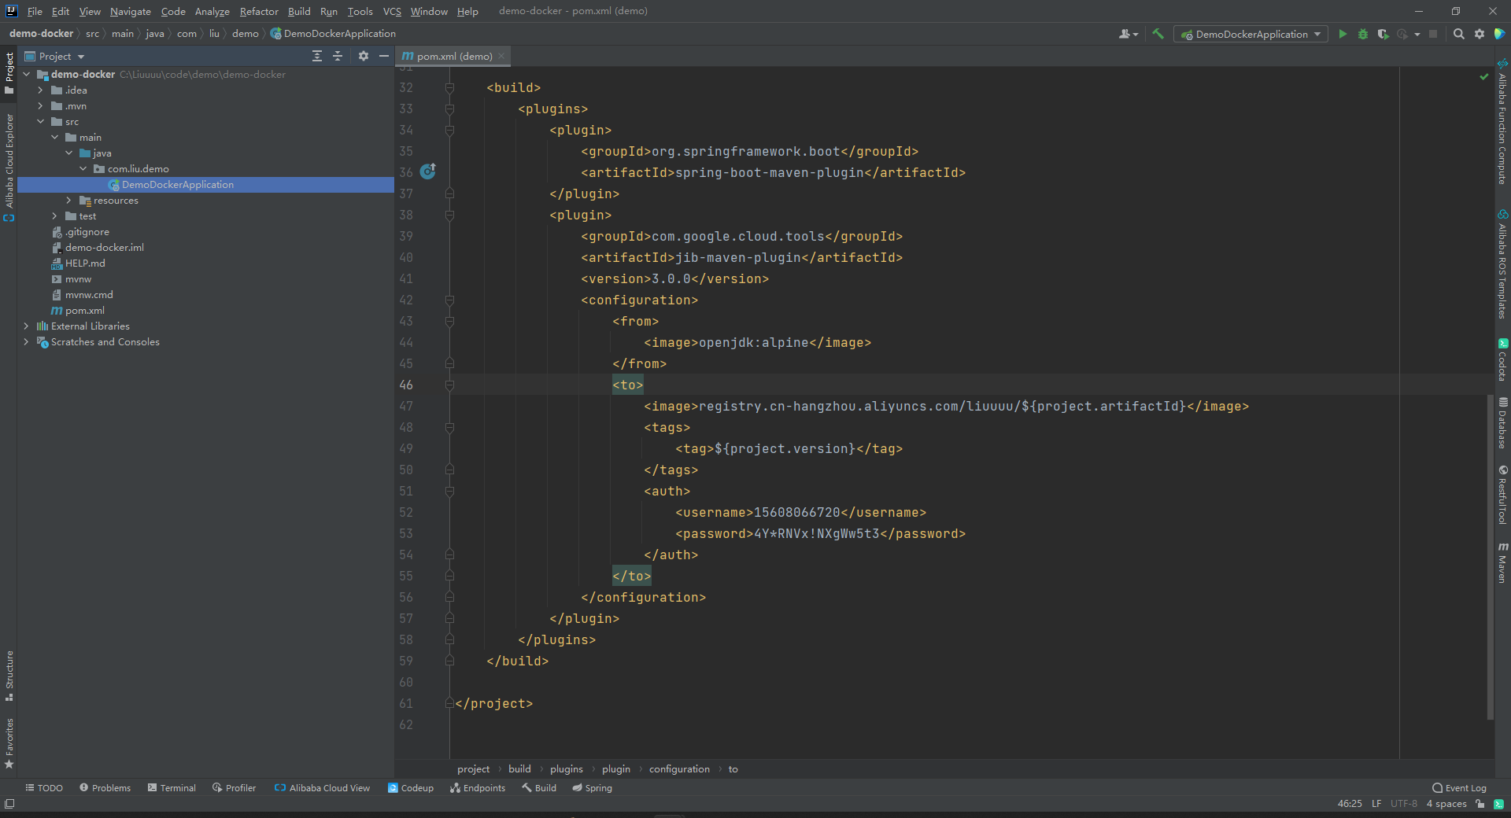Click the editor vertical scrollbar
1511x818 pixels.
1490,556
